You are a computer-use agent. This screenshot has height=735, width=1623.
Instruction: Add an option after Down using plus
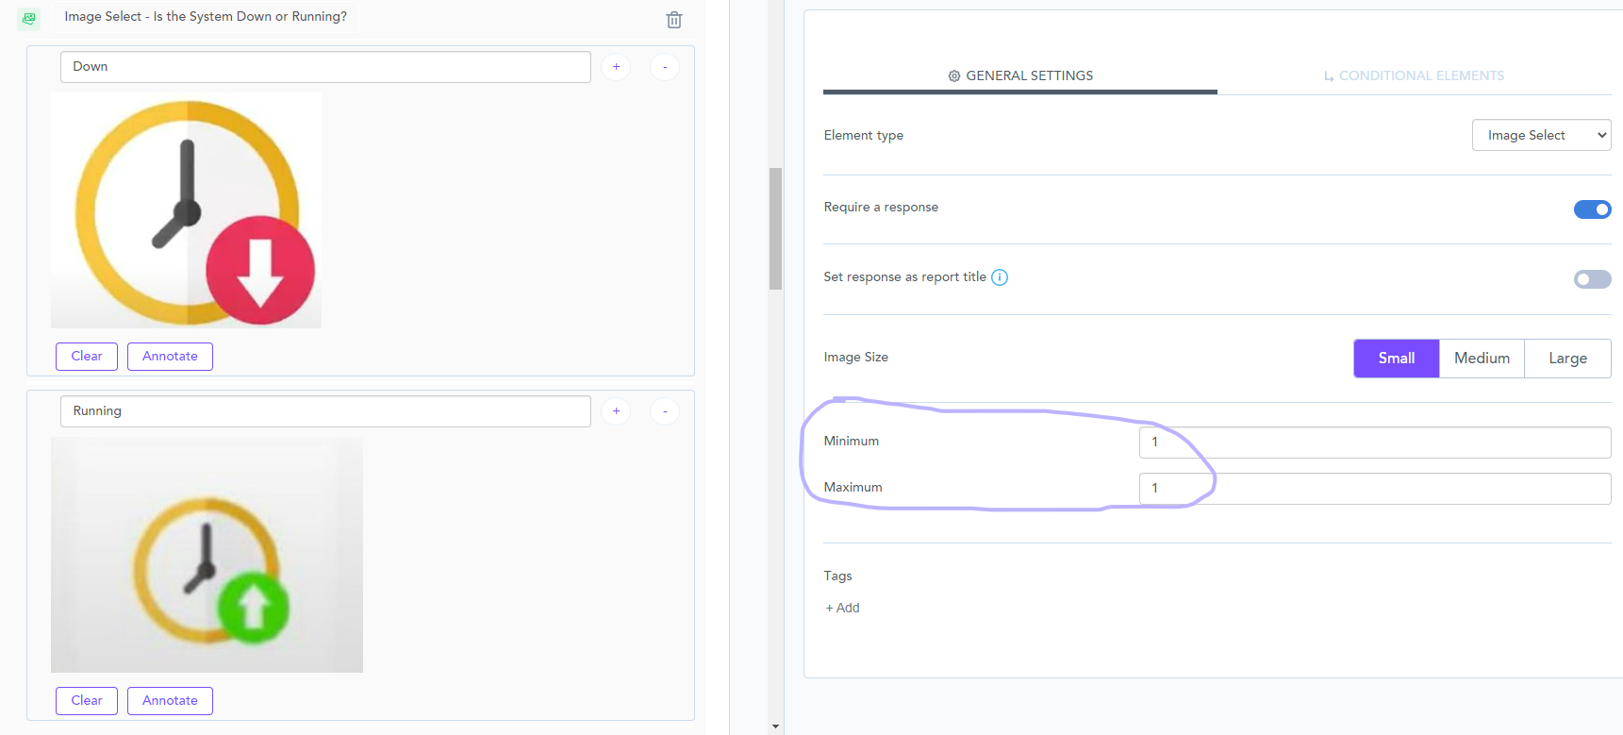click(x=616, y=67)
